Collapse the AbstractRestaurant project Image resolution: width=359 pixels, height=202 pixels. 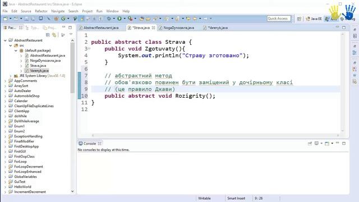pyautogui.click(x=5, y=40)
